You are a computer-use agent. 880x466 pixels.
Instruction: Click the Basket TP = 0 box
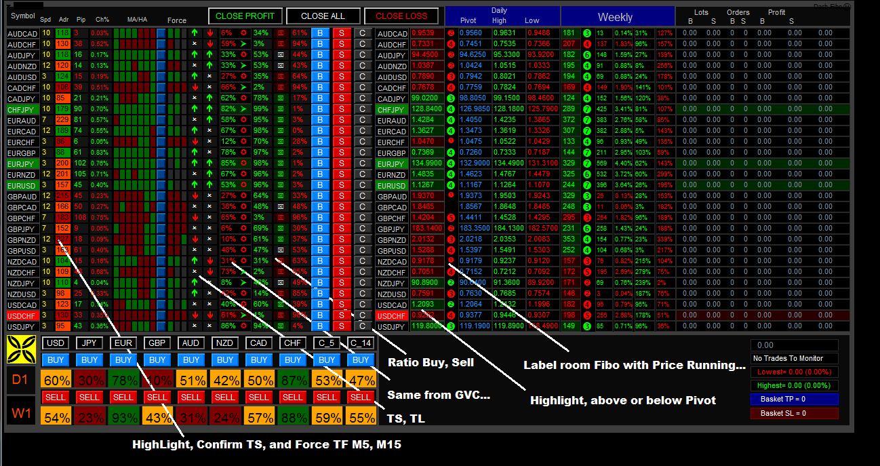(x=795, y=400)
